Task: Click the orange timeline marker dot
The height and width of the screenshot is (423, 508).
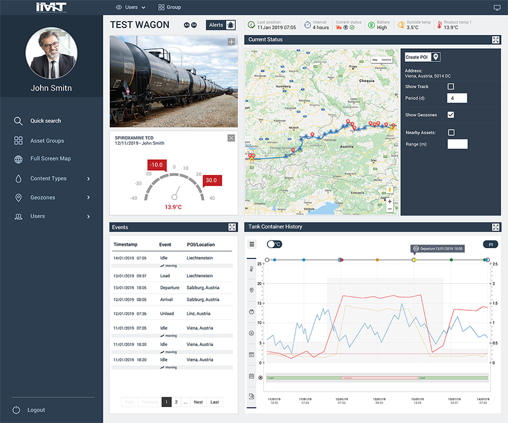Action: 377,260
